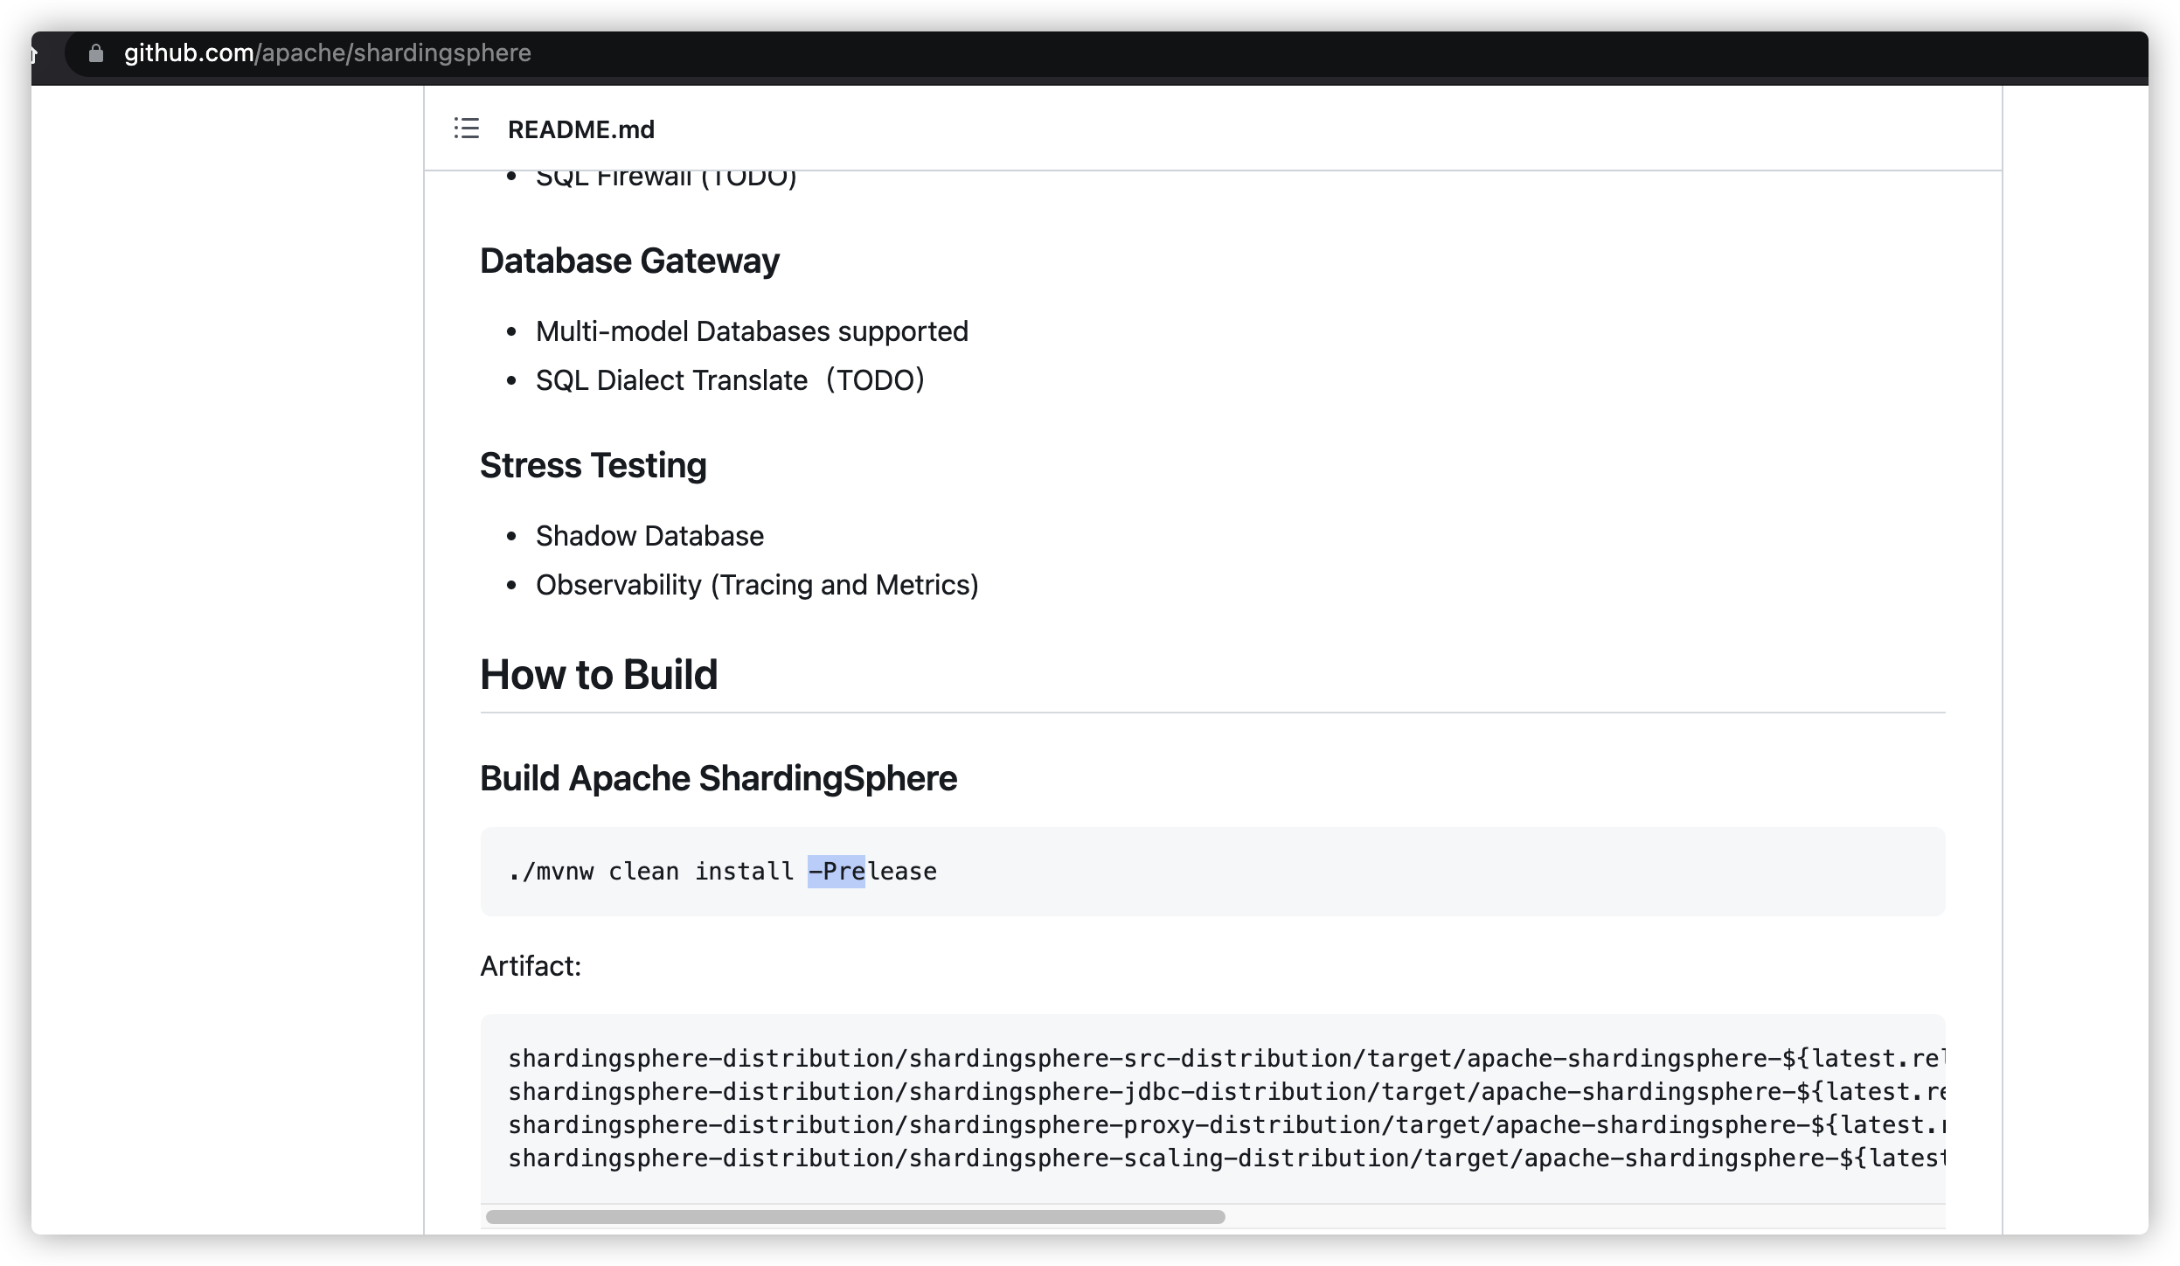Click the github.com/apache/shardingsphere URL field
2180x1266 pixels.
click(x=327, y=53)
